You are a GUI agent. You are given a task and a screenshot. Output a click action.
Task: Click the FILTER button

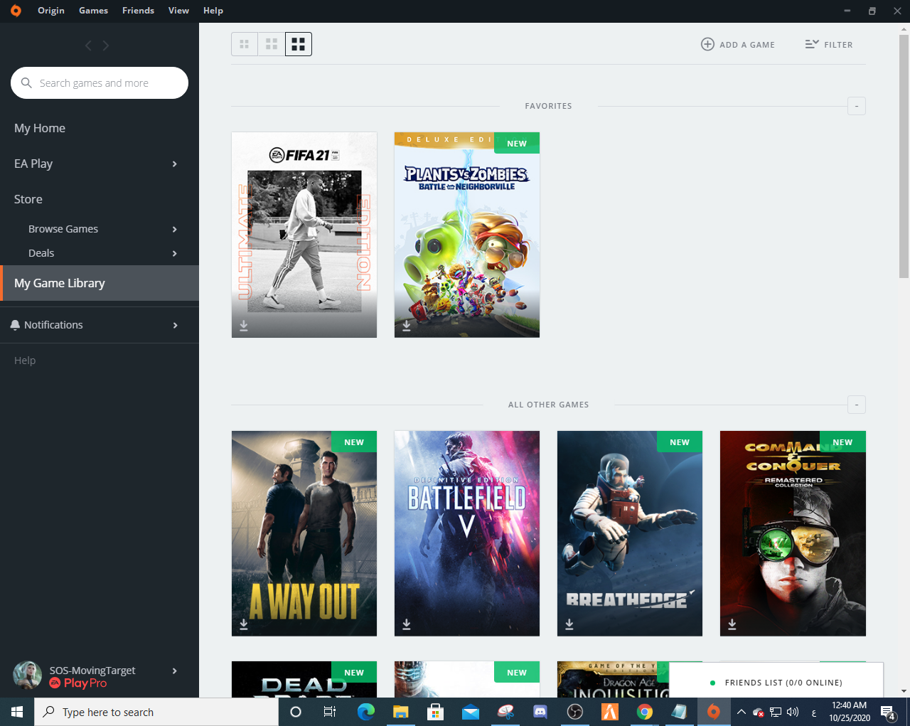(829, 44)
